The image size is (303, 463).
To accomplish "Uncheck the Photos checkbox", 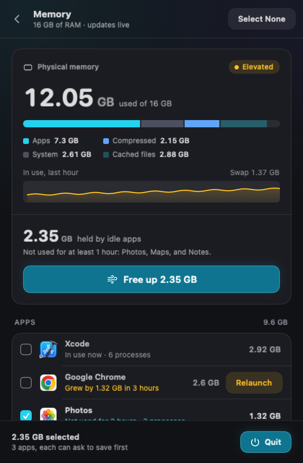I will coord(26,415).
